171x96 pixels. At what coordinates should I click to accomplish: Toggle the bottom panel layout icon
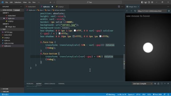pyautogui.click(x=145, y=2)
